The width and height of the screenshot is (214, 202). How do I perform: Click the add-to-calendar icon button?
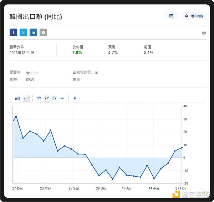(172, 16)
